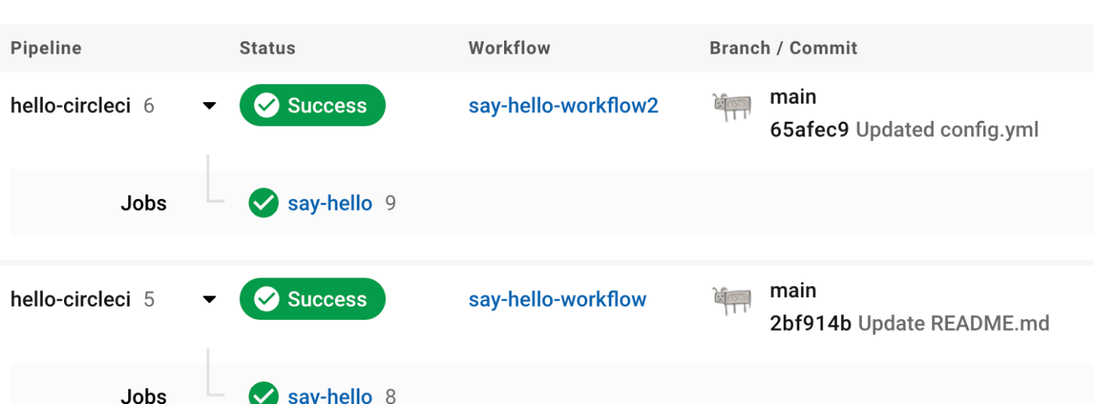The height and width of the screenshot is (404, 1094).
Task: Open the say-hello-workflow2 workflow
Action: click(563, 105)
